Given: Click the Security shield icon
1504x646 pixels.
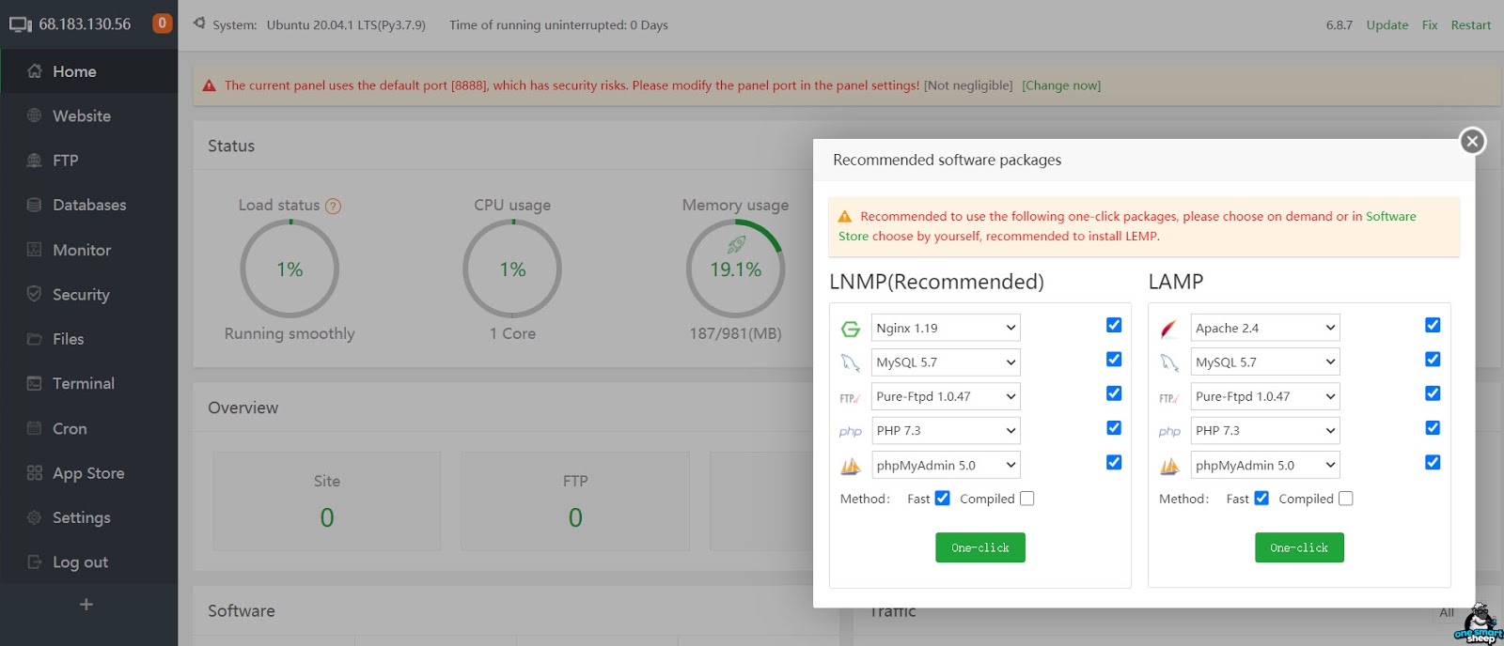Looking at the screenshot, I should [35, 294].
